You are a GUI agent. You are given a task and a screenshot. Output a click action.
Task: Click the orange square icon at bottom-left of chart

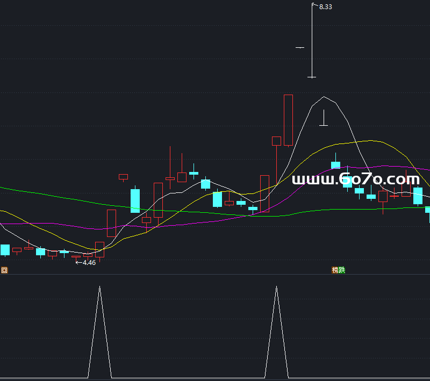click(4, 270)
